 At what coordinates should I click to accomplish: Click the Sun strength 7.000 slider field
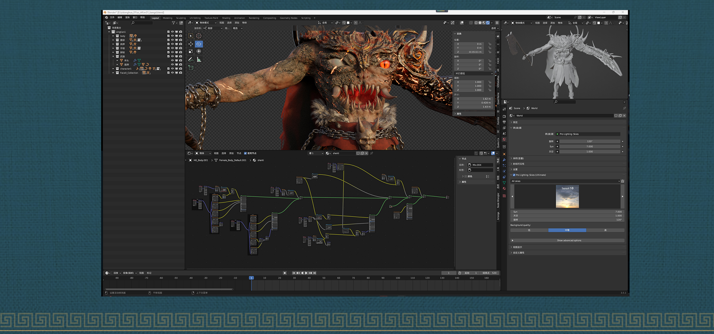(x=590, y=147)
